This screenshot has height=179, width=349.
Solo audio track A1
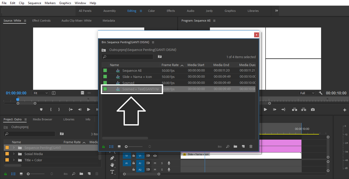162,163
